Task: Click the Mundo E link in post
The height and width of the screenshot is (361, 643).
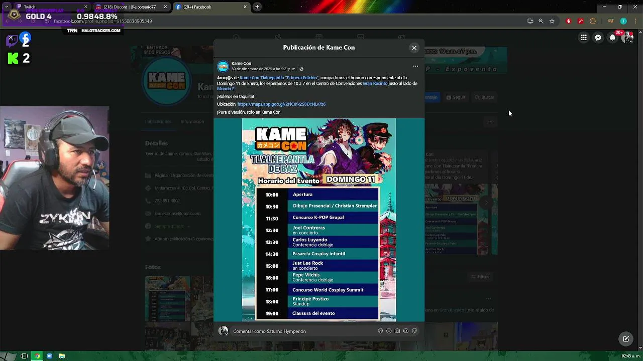Action: [x=226, y=89]
